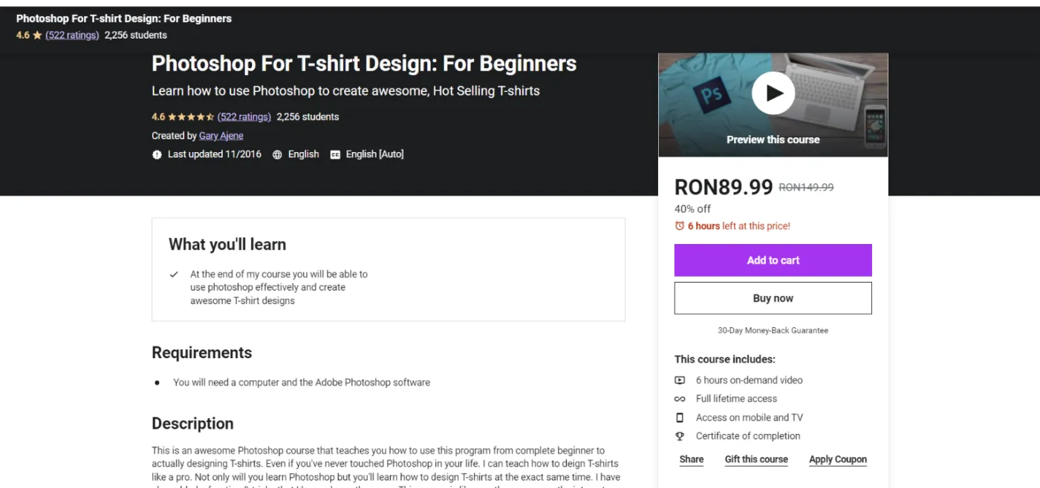This screenshot has height=488, width=1040.
Task: Click the star rating icons beside 4.6
Action: [x=191, y=116]
